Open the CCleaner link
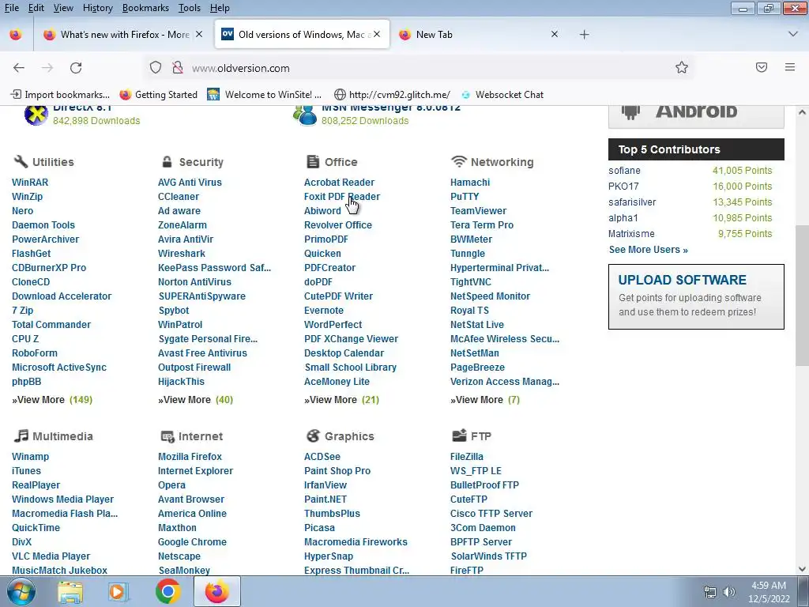809x607 pixels. [x=178, y=197]
